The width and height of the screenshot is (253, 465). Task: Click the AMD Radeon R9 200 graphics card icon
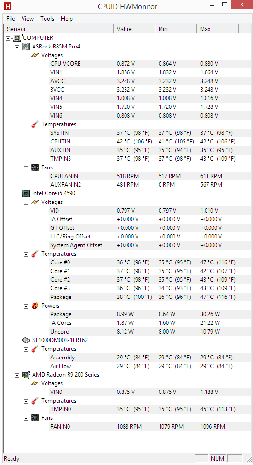pos(26,375)
